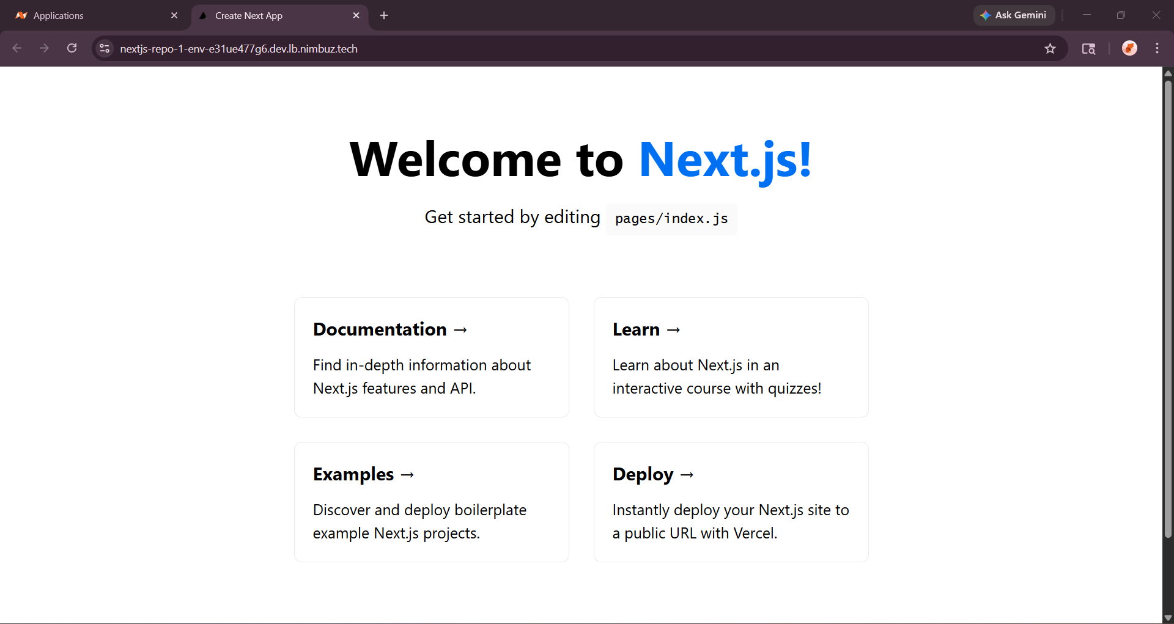The height and width of the screenshot is (624, 1174).
Task: Bookmark this page with the star icon
Action: (1050, 48)
